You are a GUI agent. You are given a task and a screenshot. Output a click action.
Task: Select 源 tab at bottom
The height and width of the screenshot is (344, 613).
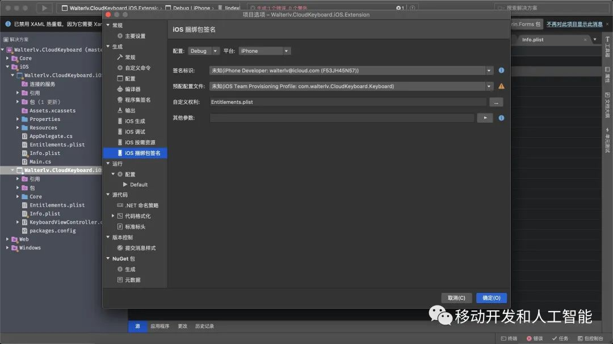[137, 326]
